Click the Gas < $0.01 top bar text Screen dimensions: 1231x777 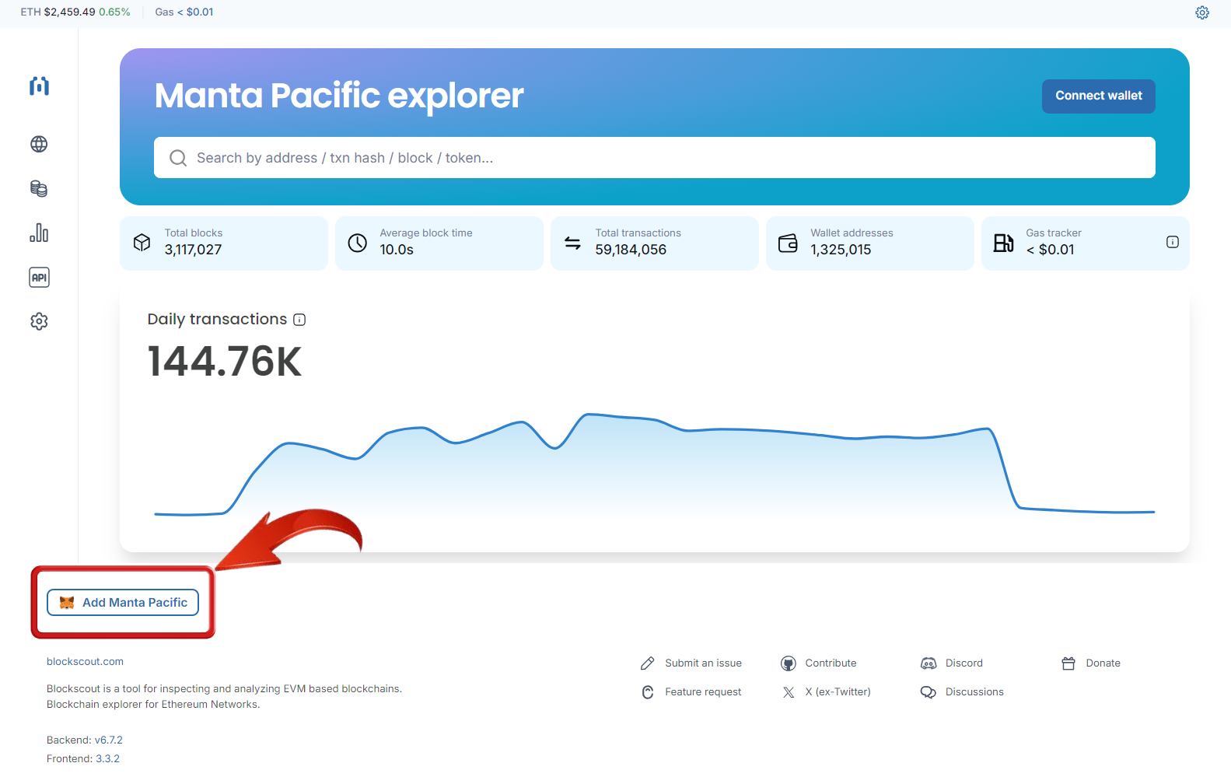pos(184,12)
